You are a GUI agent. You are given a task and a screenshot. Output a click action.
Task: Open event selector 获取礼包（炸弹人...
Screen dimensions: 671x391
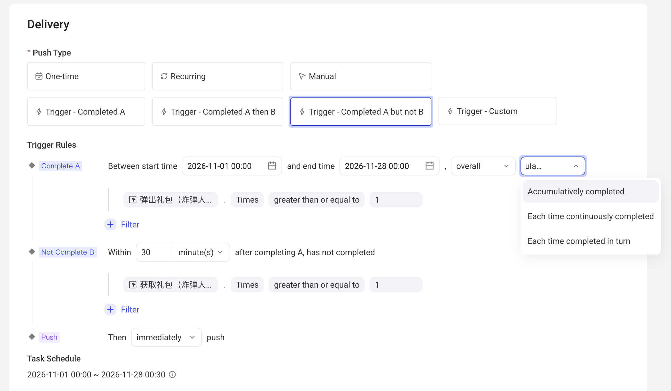point(171,285)
